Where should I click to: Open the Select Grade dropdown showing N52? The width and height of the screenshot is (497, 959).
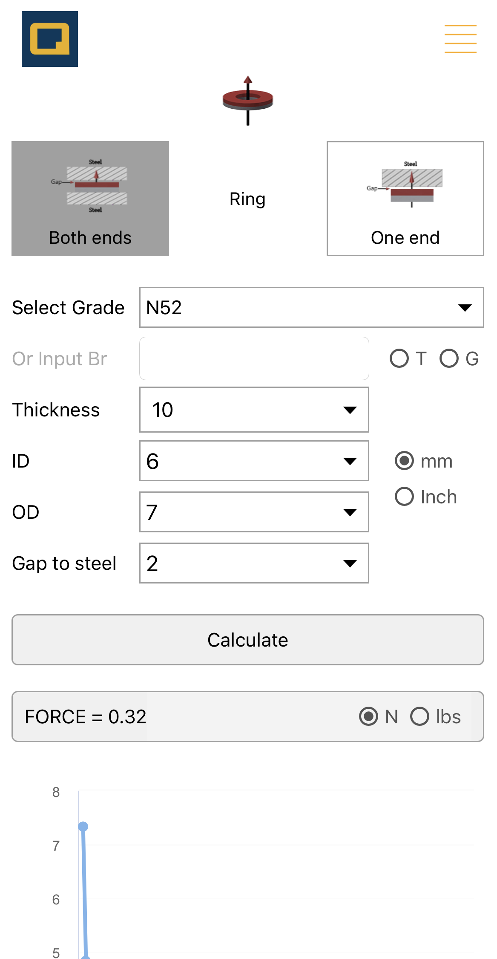coord(311,307)
